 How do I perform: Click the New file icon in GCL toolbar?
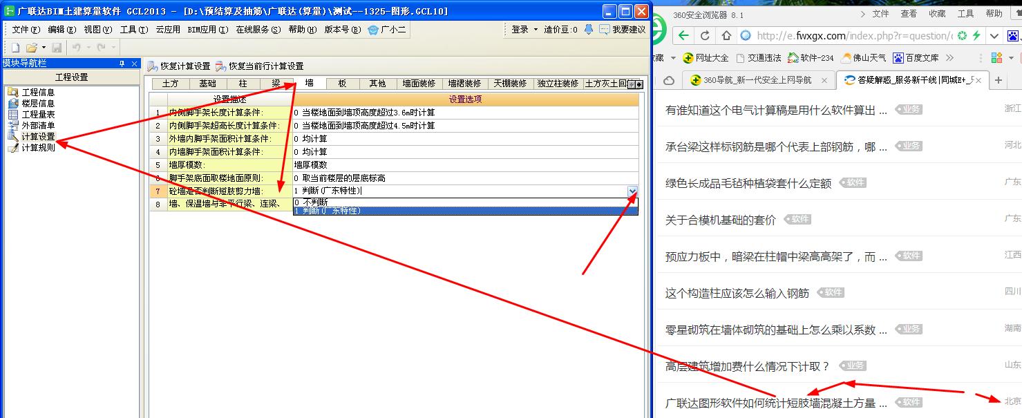pos(15,48)
